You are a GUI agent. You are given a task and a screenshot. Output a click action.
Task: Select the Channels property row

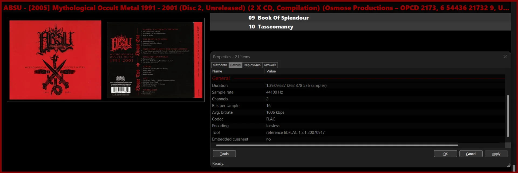coord(358,99)
